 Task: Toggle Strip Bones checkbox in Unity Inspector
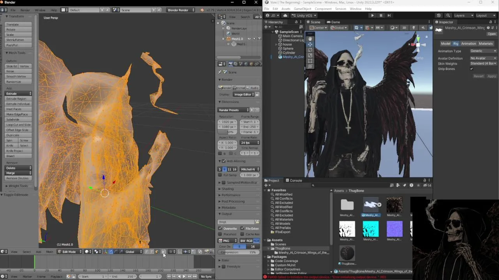point(471,69)
